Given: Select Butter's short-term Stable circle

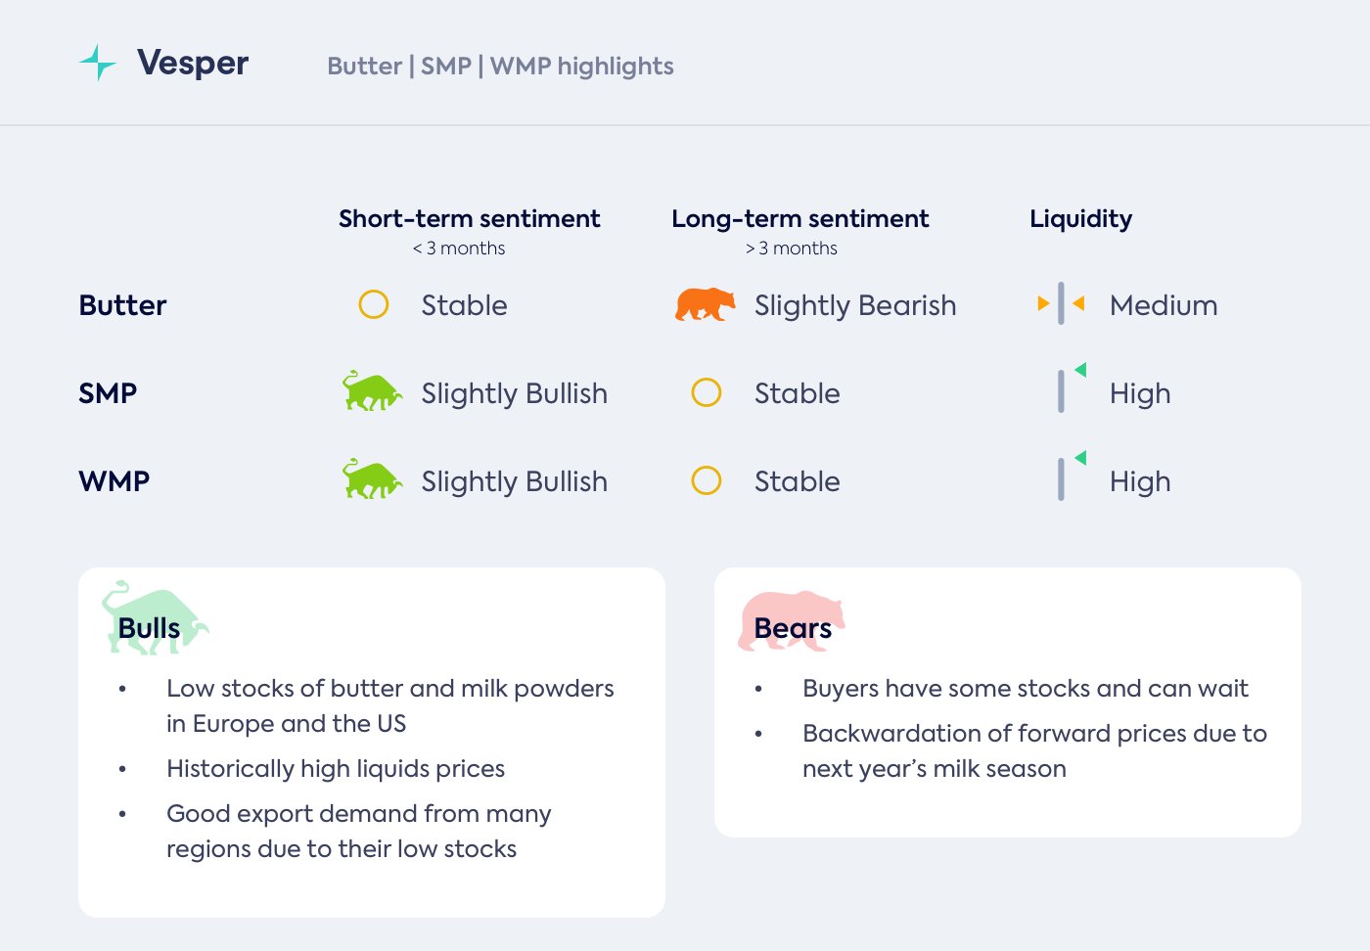Looking at the screenshot, I should (x=374, y=304).
